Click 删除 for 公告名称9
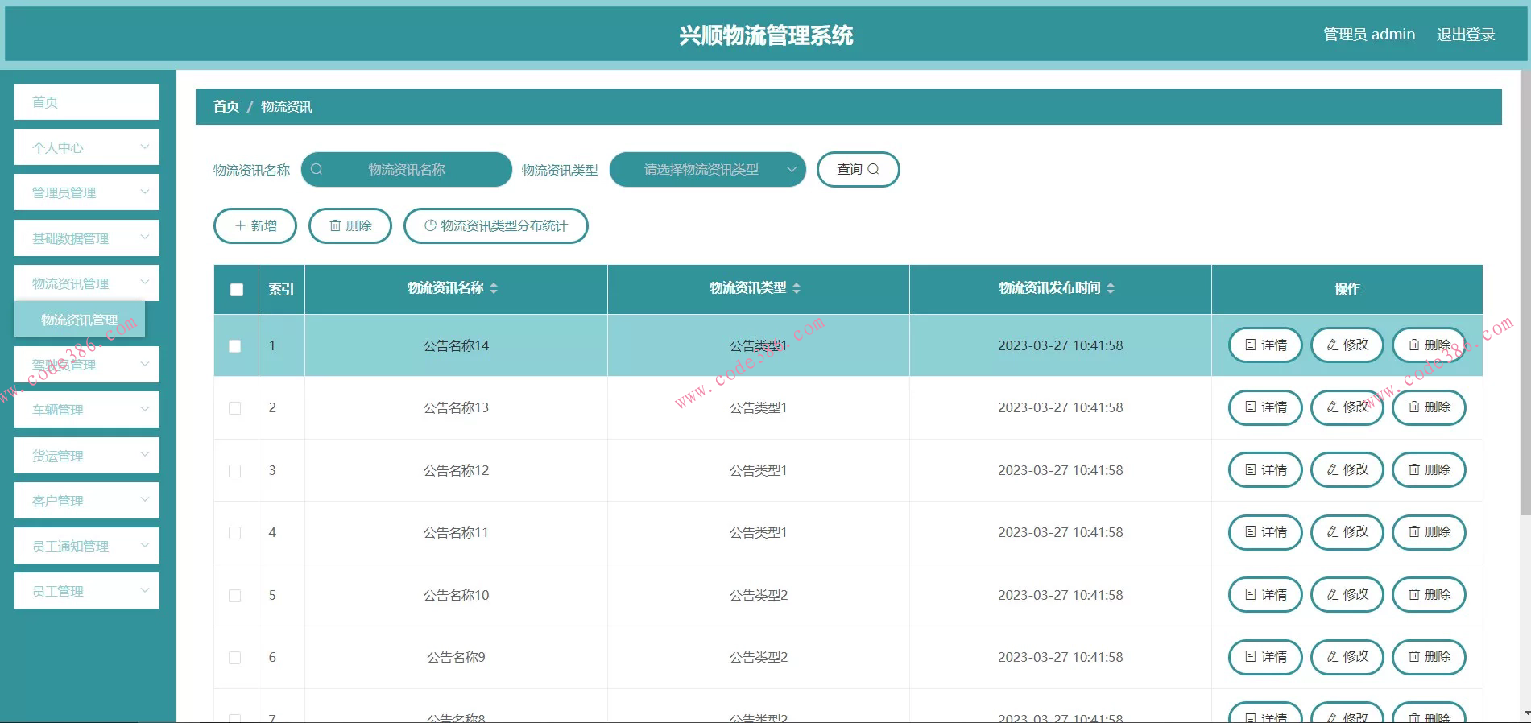The image size is (1531, 723). click(x=1429, y=657)
